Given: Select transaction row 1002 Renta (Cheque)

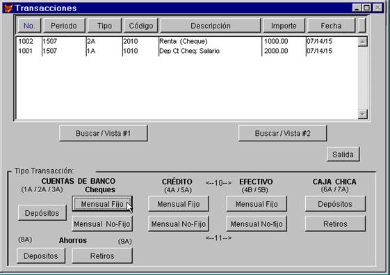Looking at the screenshot, I should [x=187, y=41].
